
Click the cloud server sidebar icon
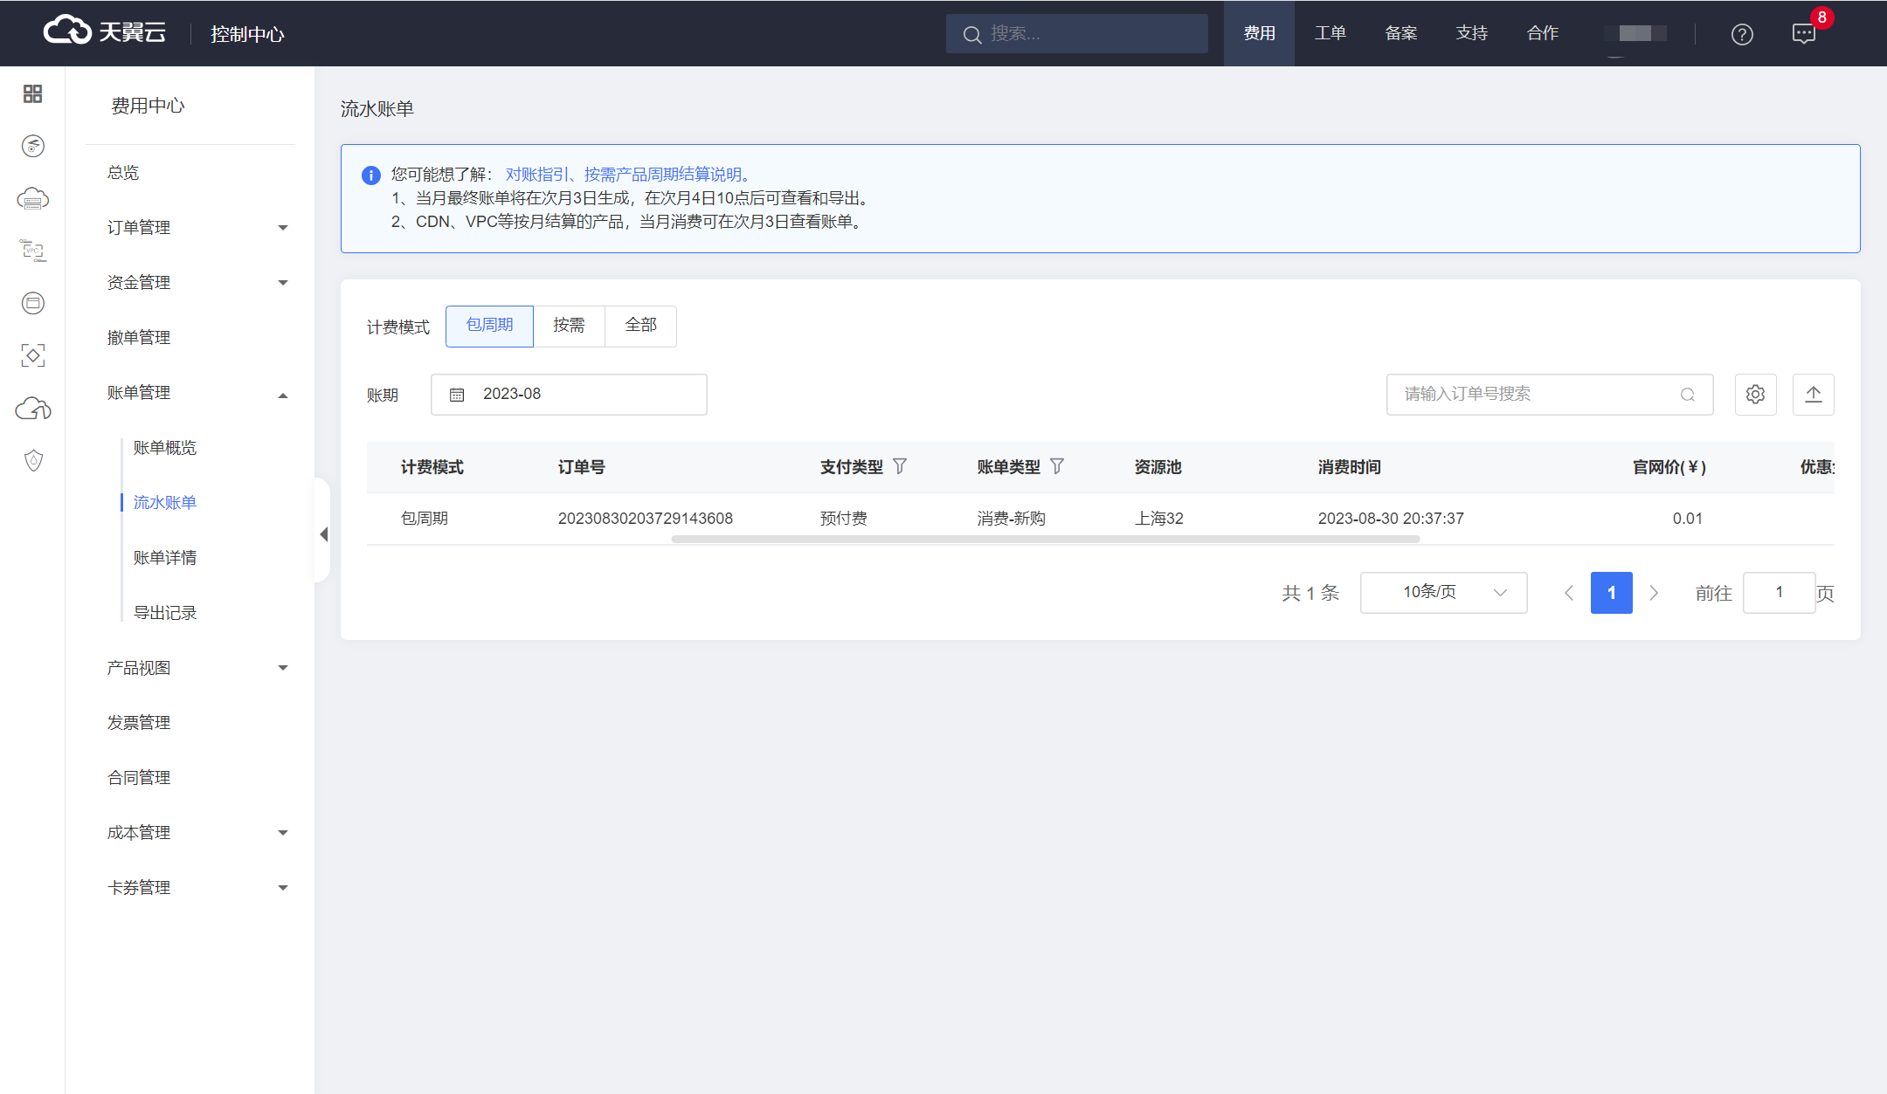pyautogui.click(x=32, y=199)
